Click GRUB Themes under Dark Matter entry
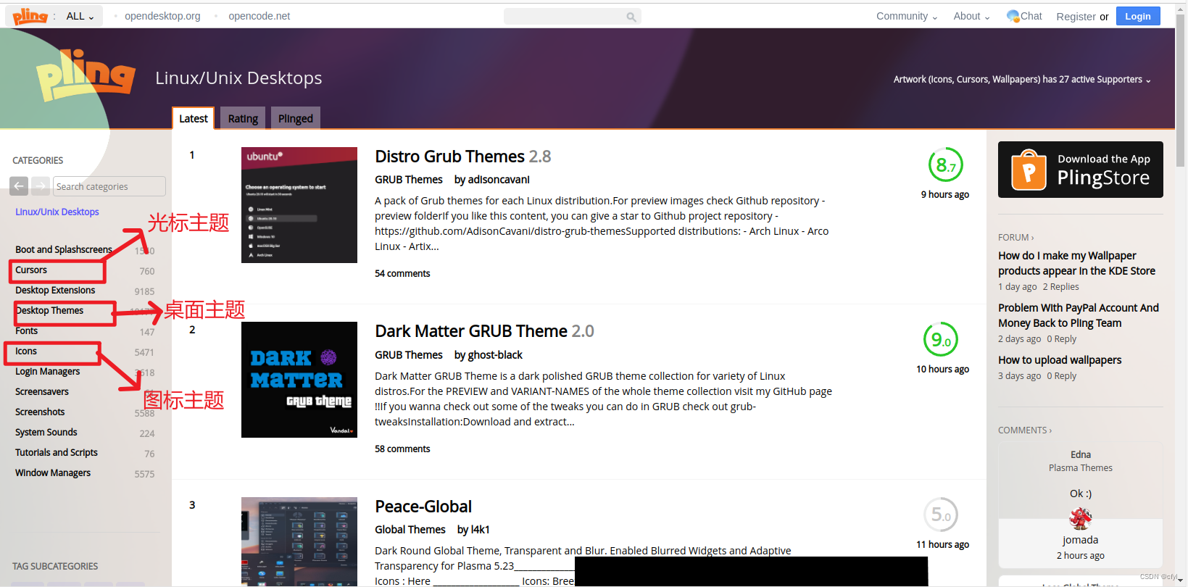This screenshot has width=1188, height=587. pos(409,355)
